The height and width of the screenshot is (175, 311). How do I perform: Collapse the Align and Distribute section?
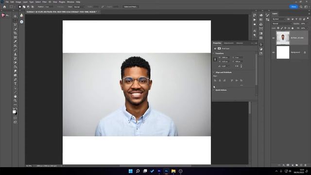214,72
